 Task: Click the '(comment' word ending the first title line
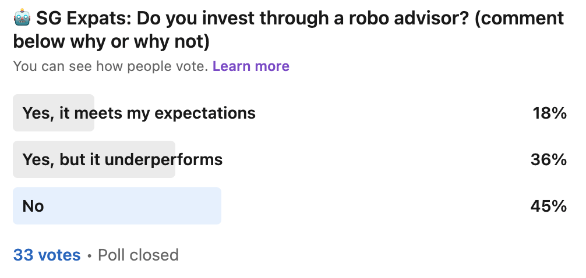tap(525, 19)
